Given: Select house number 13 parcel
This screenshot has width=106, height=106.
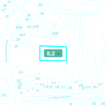Looking at the screenshot, I should pyautogui.click(x=46, y=87).
